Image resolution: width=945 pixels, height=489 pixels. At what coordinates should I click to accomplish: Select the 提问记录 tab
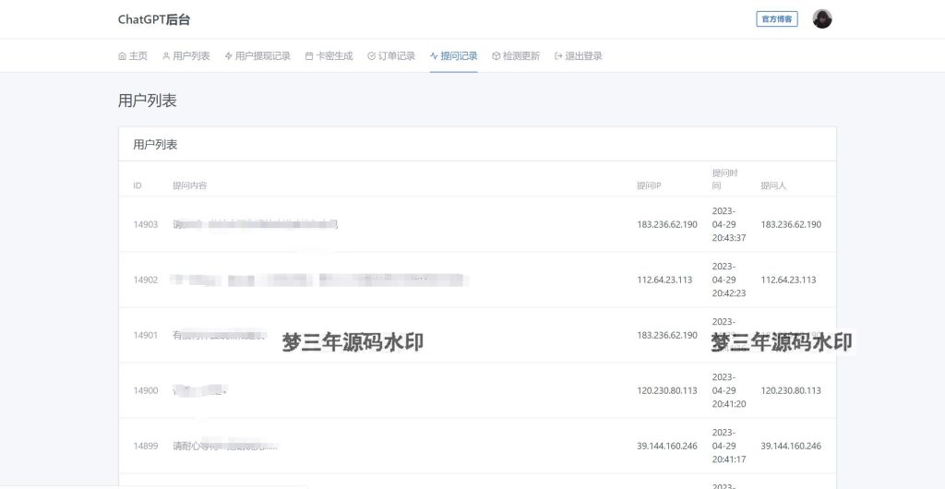(454, 56)
